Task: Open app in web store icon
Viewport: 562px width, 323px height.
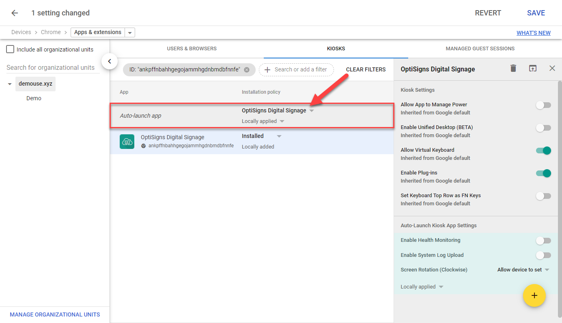Action: coord(533,68)
